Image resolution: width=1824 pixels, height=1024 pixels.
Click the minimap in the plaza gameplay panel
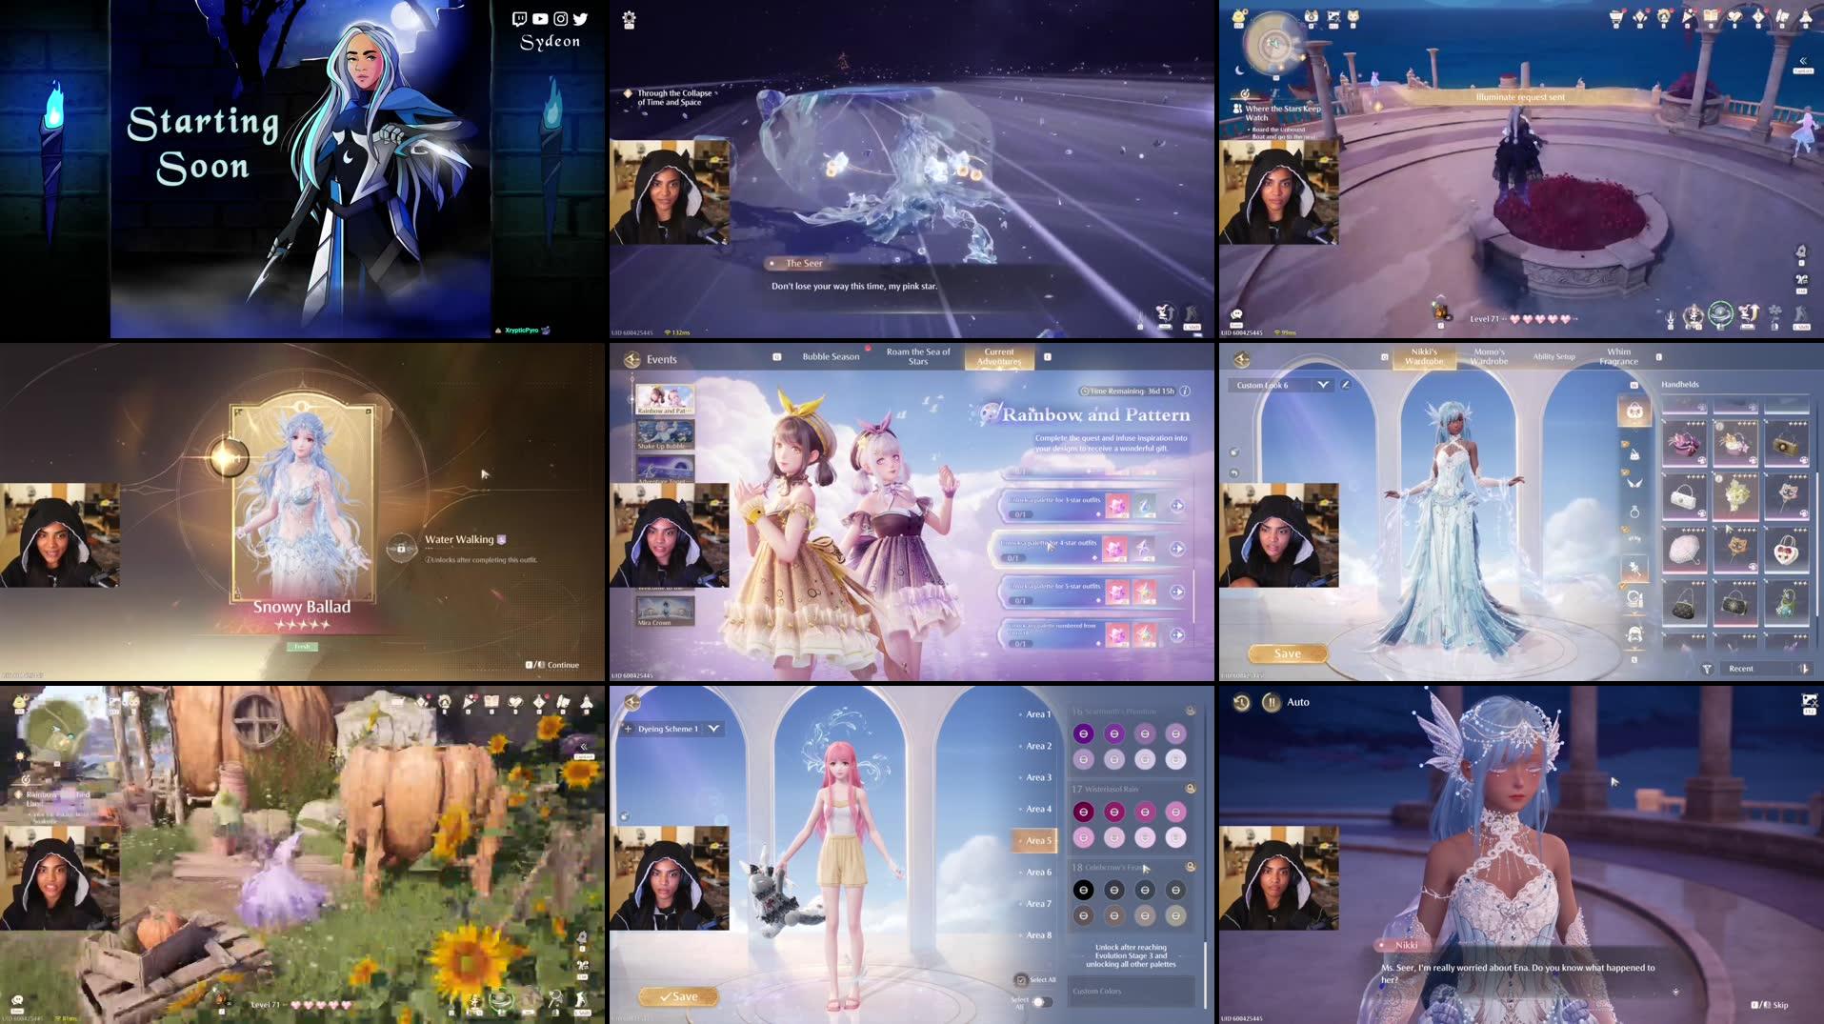(1273, 45)
